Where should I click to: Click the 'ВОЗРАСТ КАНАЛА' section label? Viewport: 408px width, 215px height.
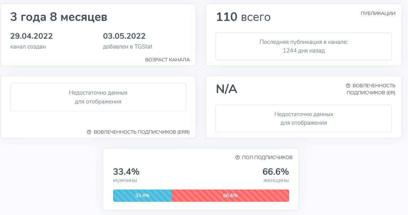tap(168, 60)
